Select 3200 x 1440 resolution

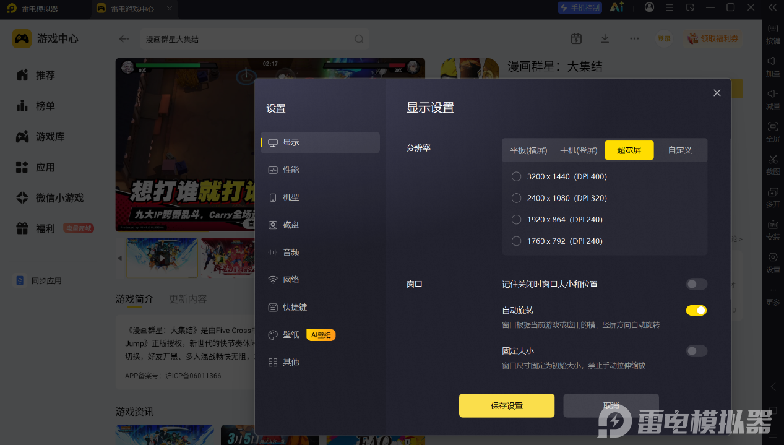516,176
